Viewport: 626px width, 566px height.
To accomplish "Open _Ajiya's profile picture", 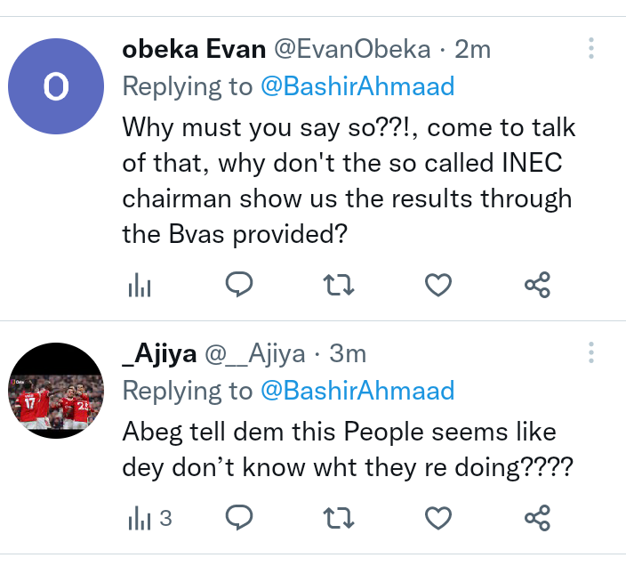I will click(x=56, y=391).
